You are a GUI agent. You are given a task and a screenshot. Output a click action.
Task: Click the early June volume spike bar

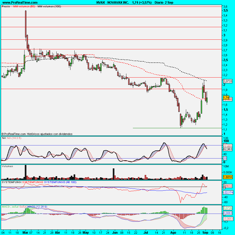(x=114, y=174)
